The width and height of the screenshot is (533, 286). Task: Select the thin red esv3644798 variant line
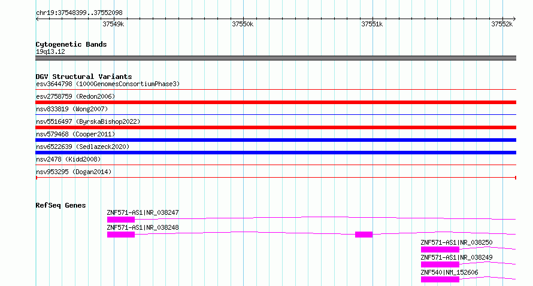[275, 89]
